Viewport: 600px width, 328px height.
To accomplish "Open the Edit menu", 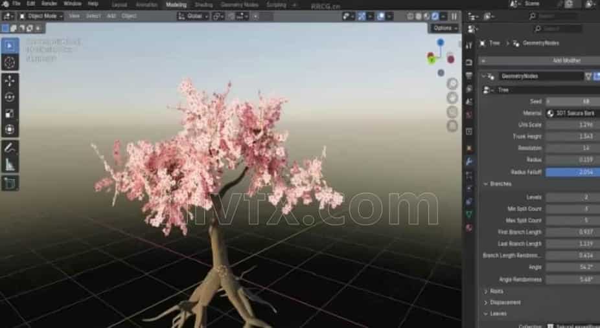I will coord(30,3).
